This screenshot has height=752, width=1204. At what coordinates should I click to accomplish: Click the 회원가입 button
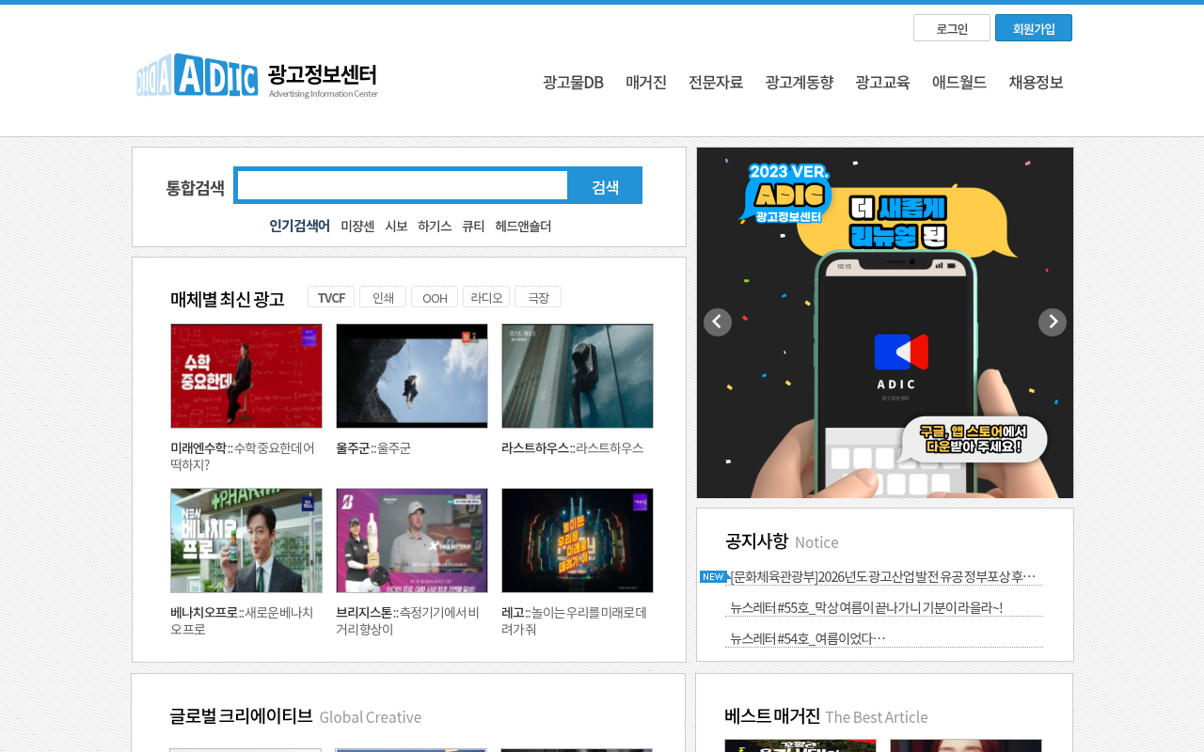pyautogui.click(x=1034, y=28)
